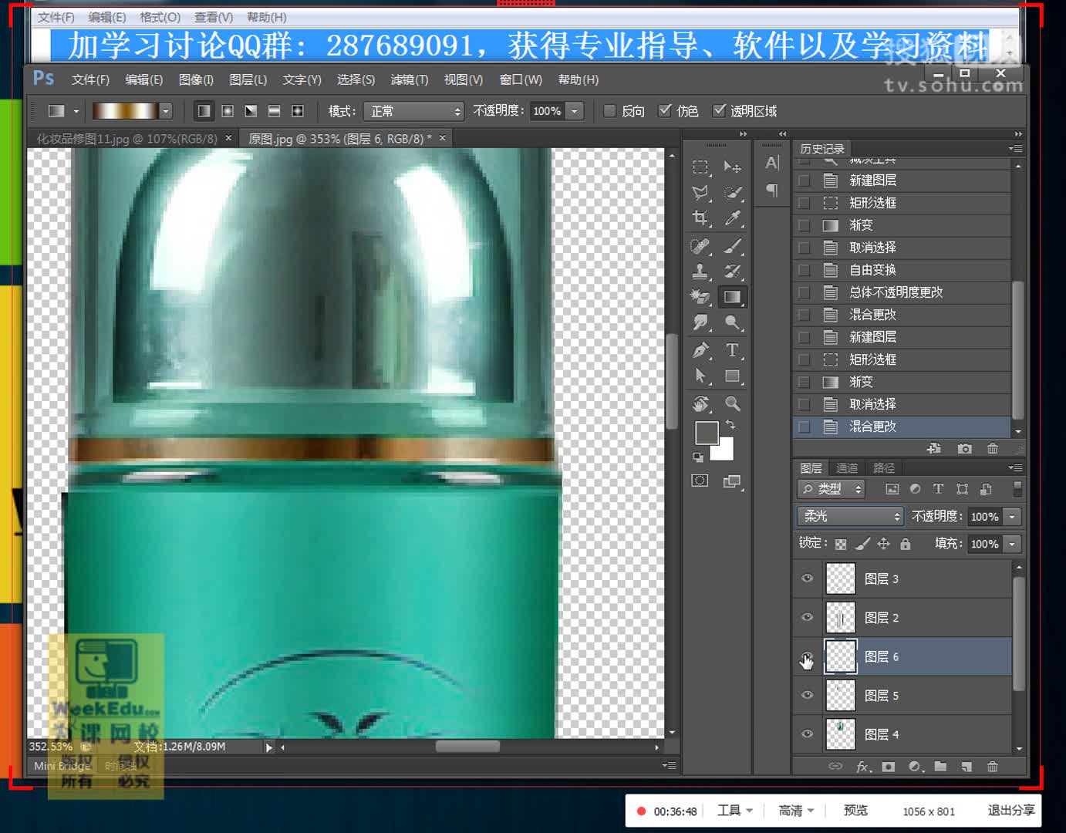Select the Polygonal Lasso tool
This screenshot has width=1066, height=833.
(700, 193)
